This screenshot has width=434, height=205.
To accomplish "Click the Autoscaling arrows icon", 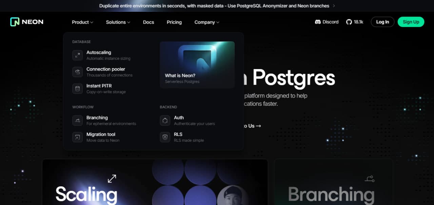I will click(x=78, y=55).
